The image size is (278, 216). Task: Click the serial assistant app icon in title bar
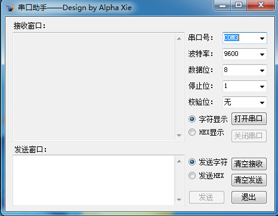pyautogui.click(x=10, y=8)
